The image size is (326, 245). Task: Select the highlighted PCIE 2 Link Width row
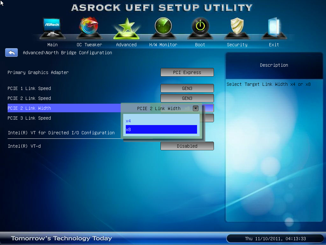pyautogui.click(x=64, y=108)
